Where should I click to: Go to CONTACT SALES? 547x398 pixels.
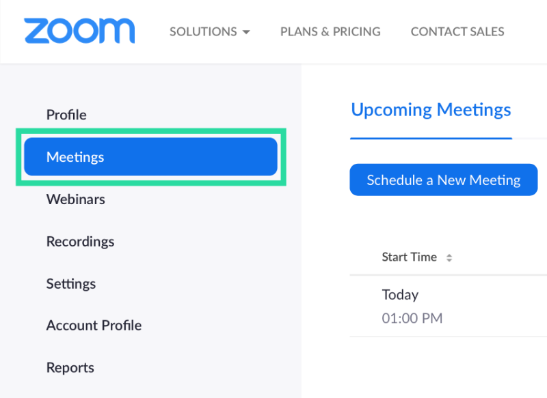457,31
